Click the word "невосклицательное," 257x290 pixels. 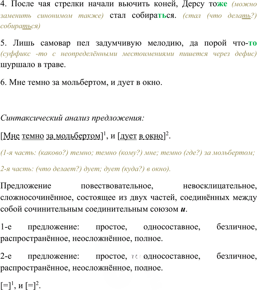pyautogui.click(x=220, y=186)
